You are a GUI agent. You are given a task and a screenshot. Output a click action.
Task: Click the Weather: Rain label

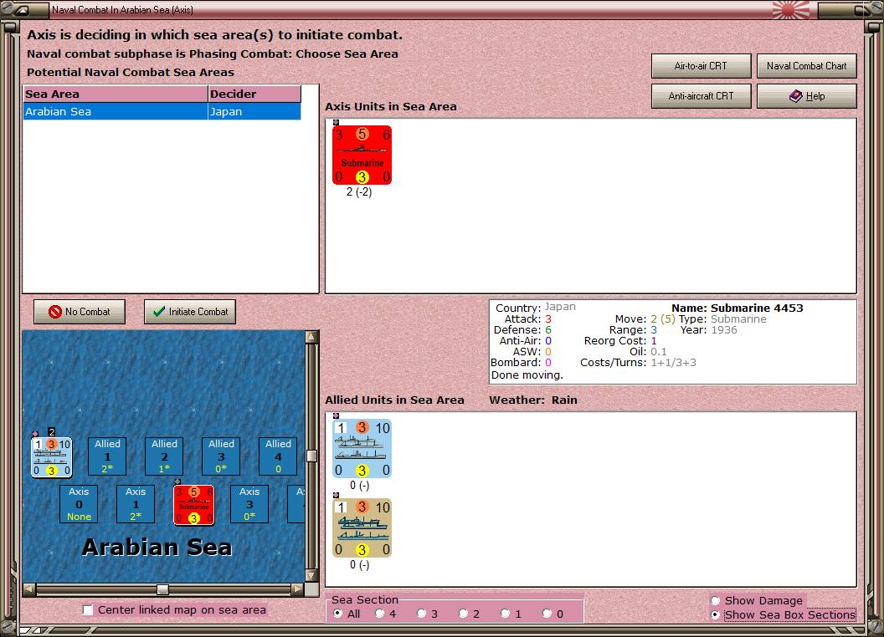tap(532, 400)
